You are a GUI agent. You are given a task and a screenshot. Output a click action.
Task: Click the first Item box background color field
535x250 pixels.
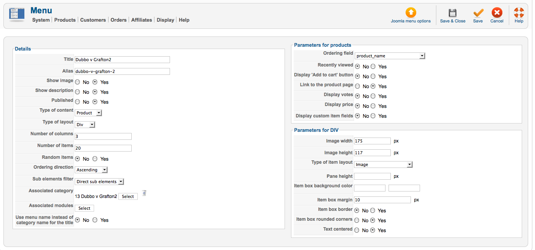[370, 188]
